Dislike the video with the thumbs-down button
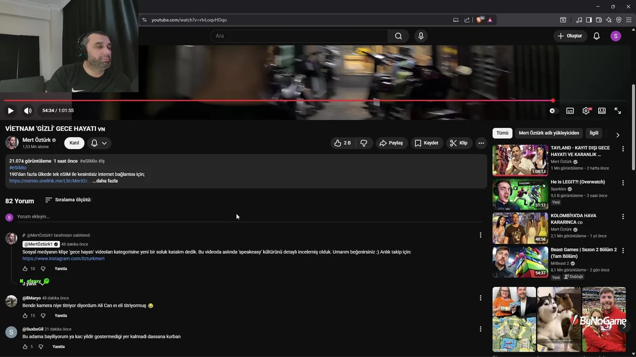This screenshot has height=357, width=636. (364, 143)
